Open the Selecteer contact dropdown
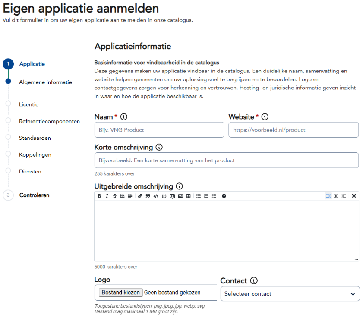Image resolution: width=363 pixels, height=324 pixels. coord(290,294)
